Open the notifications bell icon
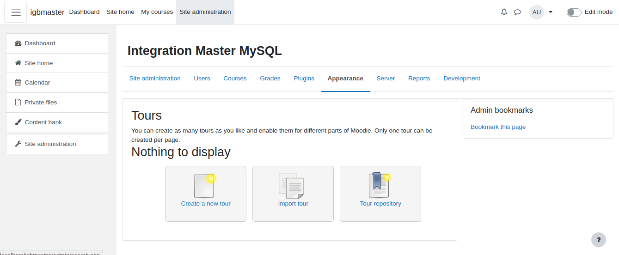 click(x=504, y=12)
